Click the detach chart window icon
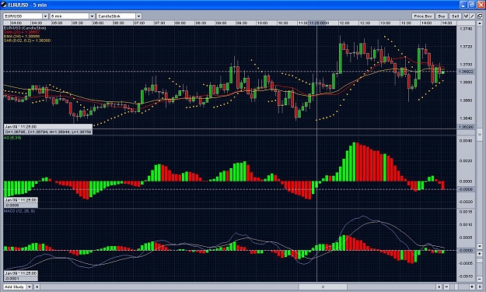 click(480, 16)
